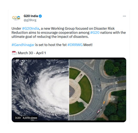Viewport: 138px width, 133px height.
Task: Click the March 30 - April 1 date text
Action: point(32,53)
